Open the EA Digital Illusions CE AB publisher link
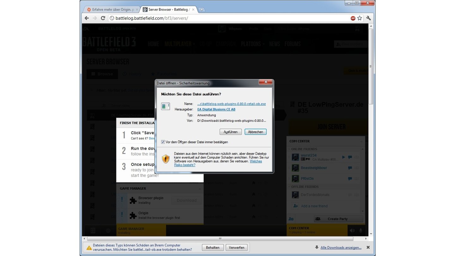The width and height of the screenshot is (455, 256). point(216,109)
